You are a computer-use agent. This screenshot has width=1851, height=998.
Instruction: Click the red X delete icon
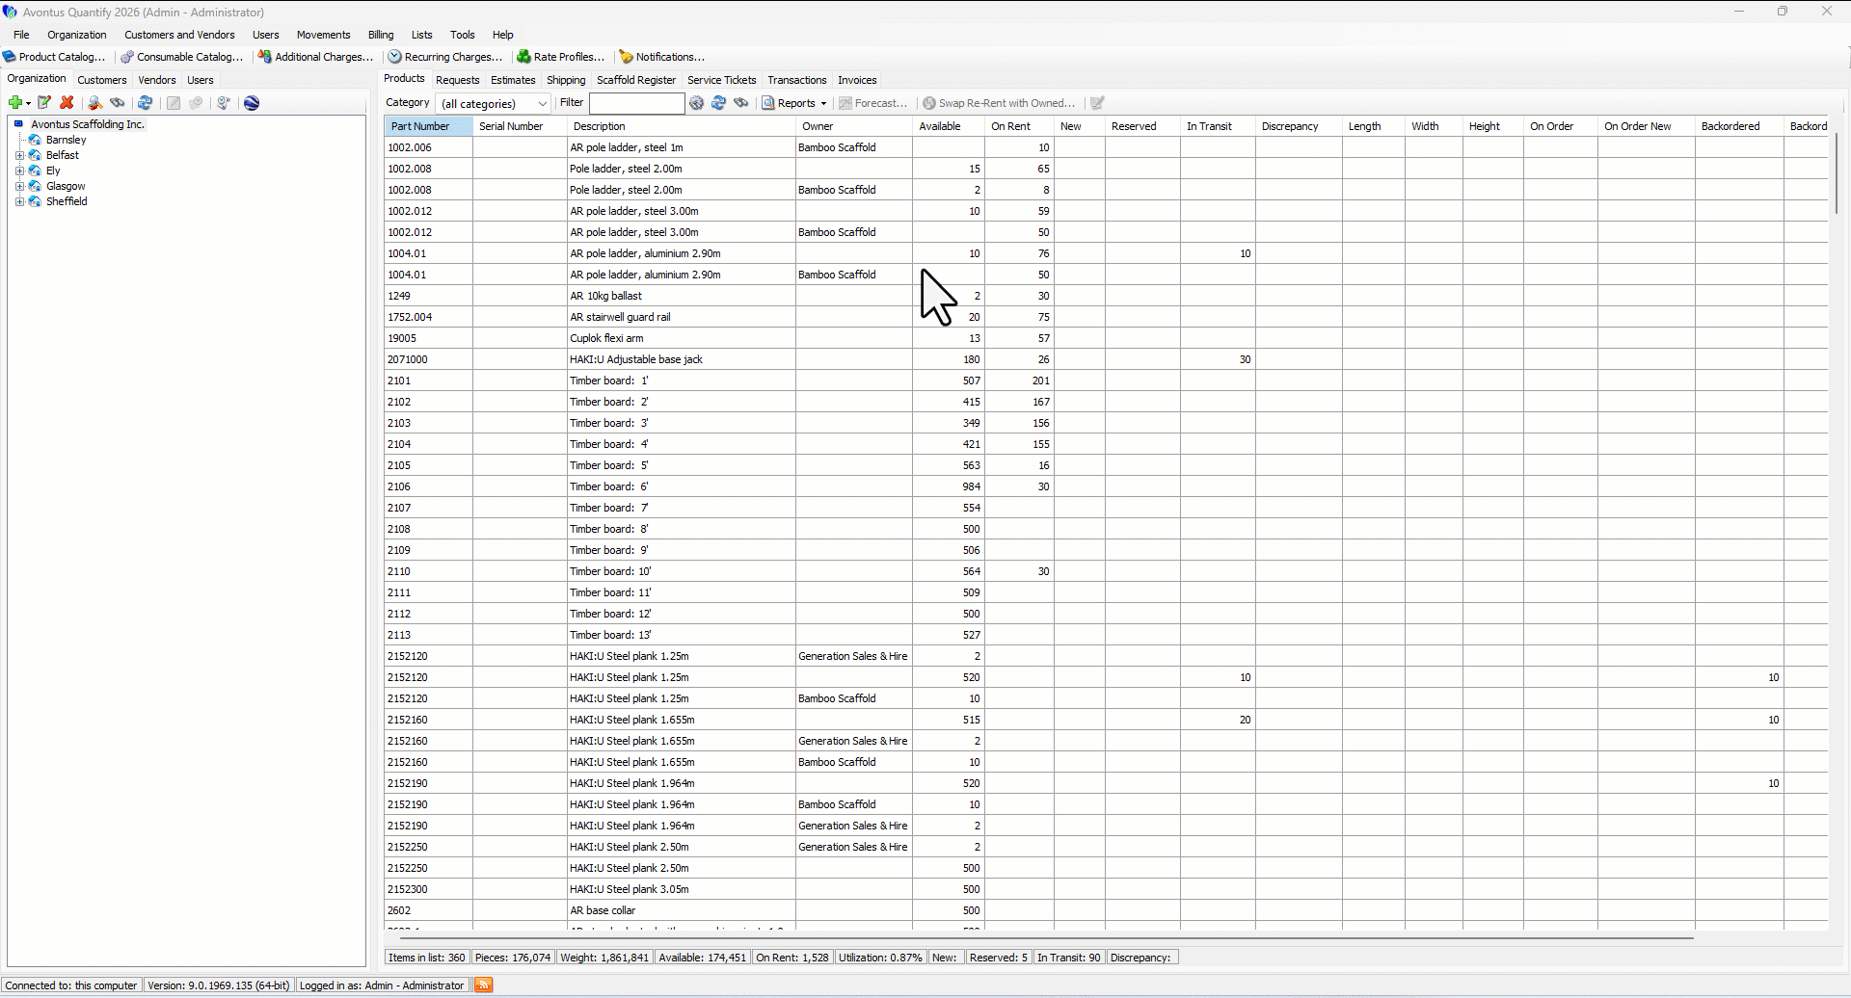tap(67, 103)
